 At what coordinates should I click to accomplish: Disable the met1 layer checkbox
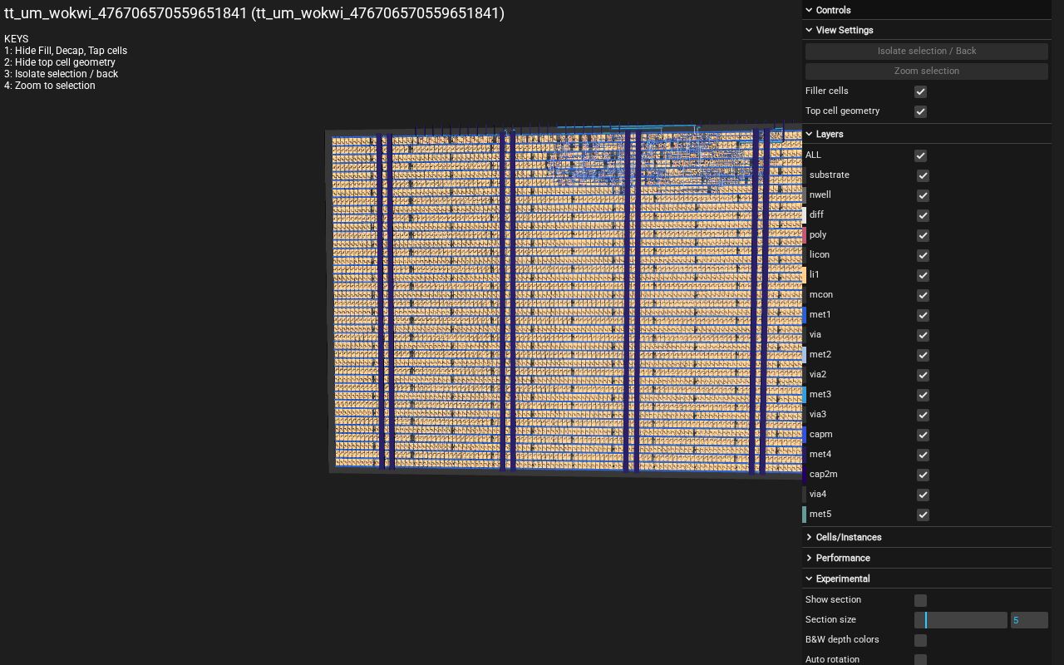(x=923, y=315)
